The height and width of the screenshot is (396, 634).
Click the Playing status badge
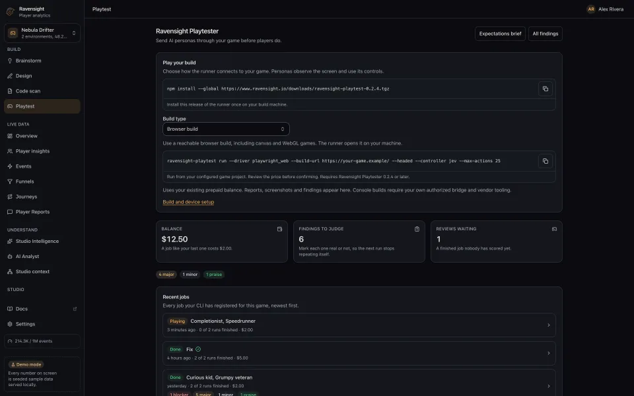[x=177, y=321]
